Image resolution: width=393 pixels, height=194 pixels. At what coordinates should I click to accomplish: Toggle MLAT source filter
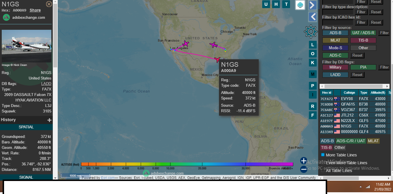(335, 40)
